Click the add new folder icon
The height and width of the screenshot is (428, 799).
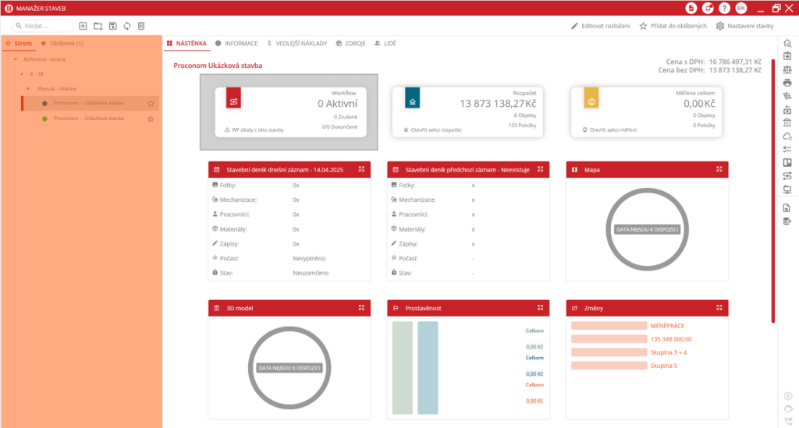point(98,26)
